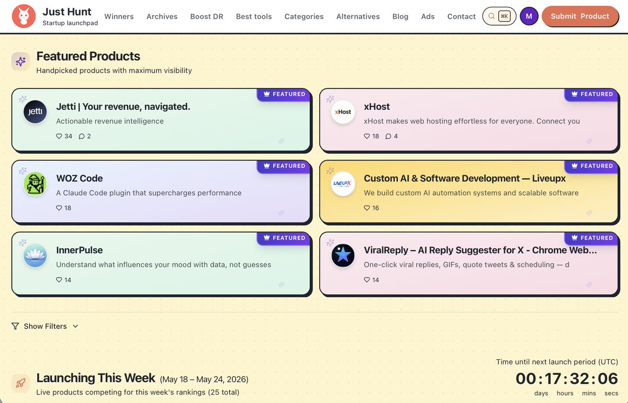The height and width of the screenshot is (403, 628).
Task: Like InnerPulse via the heart icon
Action: click(59, 280)
